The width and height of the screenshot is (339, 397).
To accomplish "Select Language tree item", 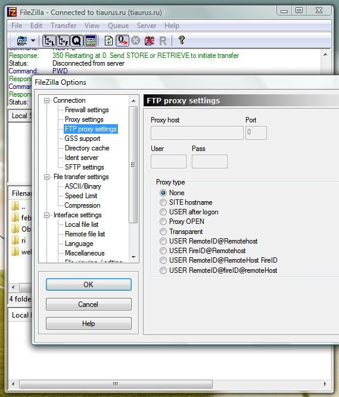I will 79,244.
